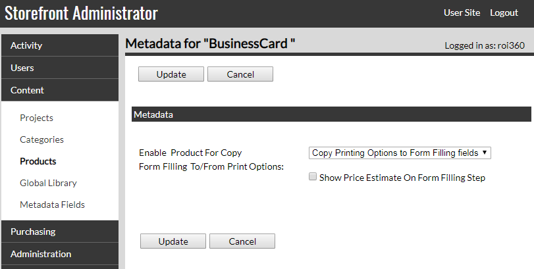Collapse the Content menu section
Screen dimensions: 534x269
(x=59, y=90)
